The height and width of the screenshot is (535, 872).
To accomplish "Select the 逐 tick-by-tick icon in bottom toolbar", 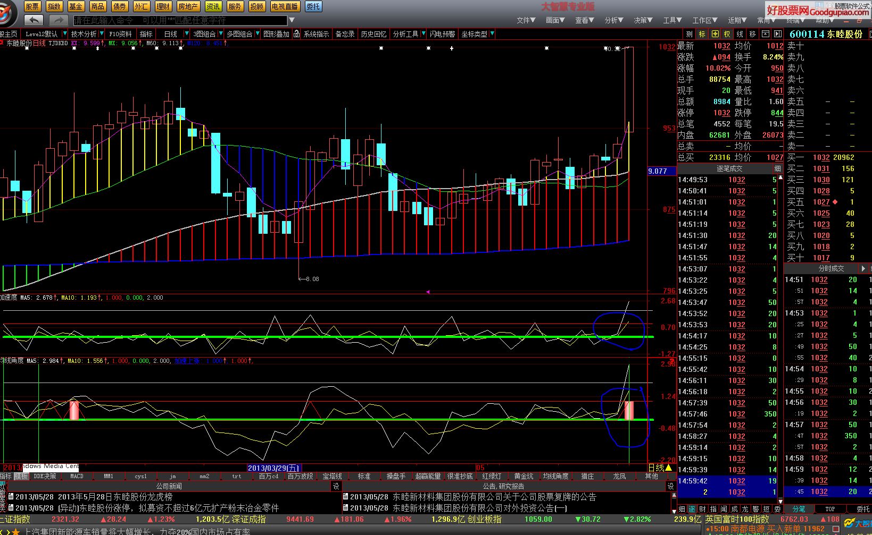I will coord(692,509).
